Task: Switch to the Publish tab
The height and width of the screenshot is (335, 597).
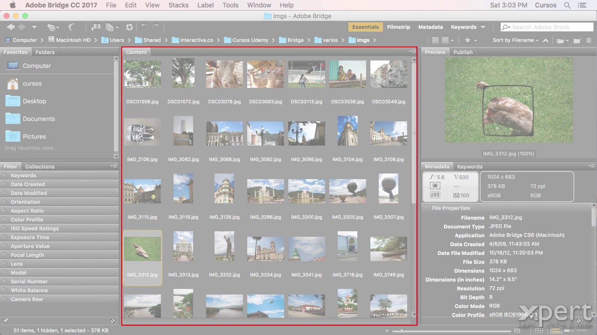Action: tap(463, 52)
